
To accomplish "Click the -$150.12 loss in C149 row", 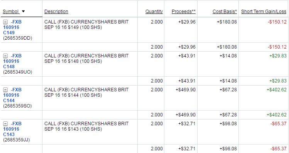I will coord(277,22).
